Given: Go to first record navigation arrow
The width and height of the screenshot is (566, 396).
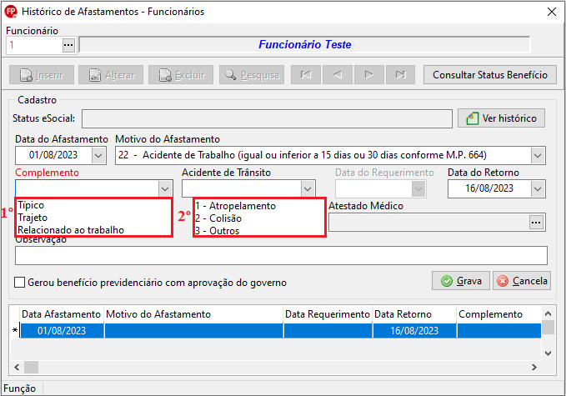Looking at the screenshot, I should pos(306,75).
